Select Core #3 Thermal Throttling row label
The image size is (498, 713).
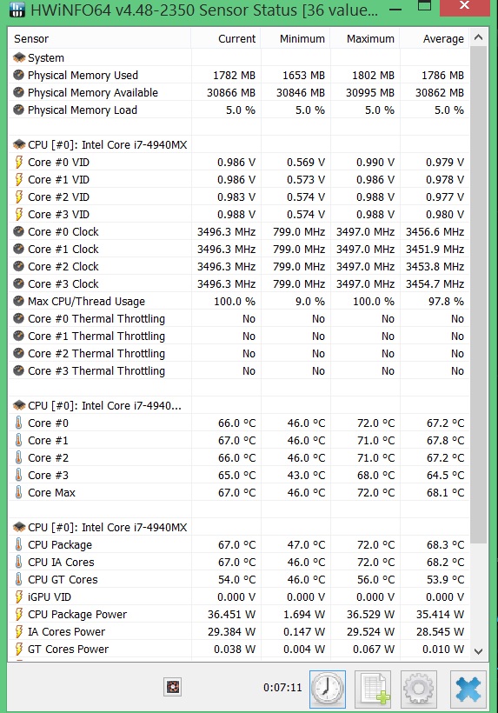point(96,371)
